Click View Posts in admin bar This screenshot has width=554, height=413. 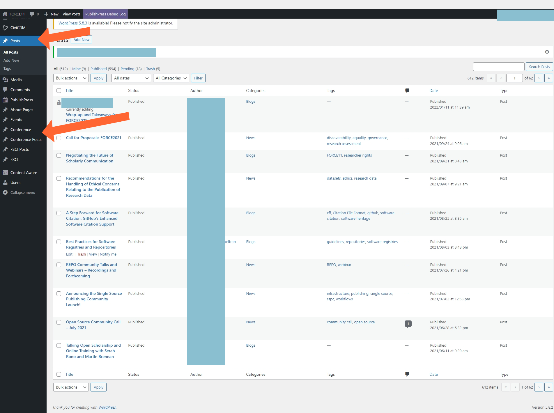click(71, 14)
